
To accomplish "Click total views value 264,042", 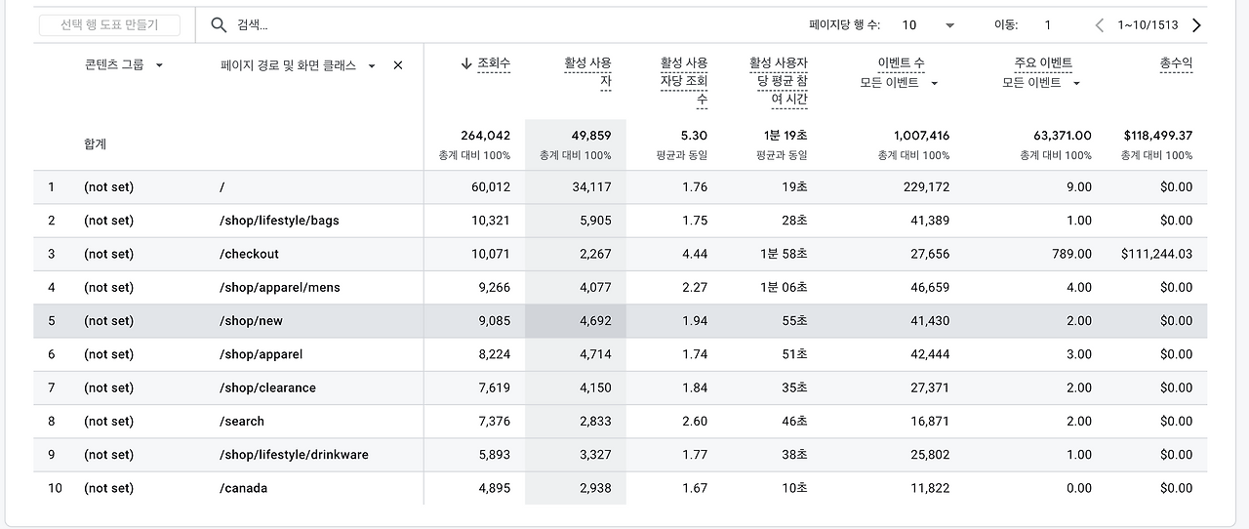I will [x=485, y=136].
